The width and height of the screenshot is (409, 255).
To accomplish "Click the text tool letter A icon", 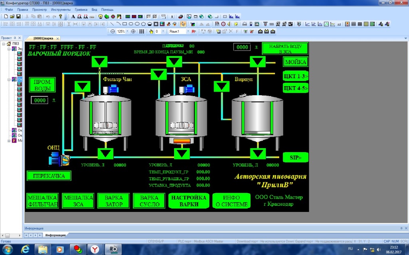I will tap(73, 17).
